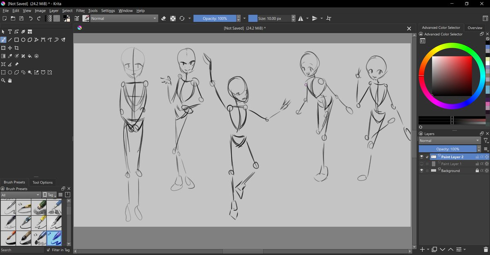This screenshot has height=255, width=490.
Task: Delete layer with the trash icon
Action: (486, 249)
